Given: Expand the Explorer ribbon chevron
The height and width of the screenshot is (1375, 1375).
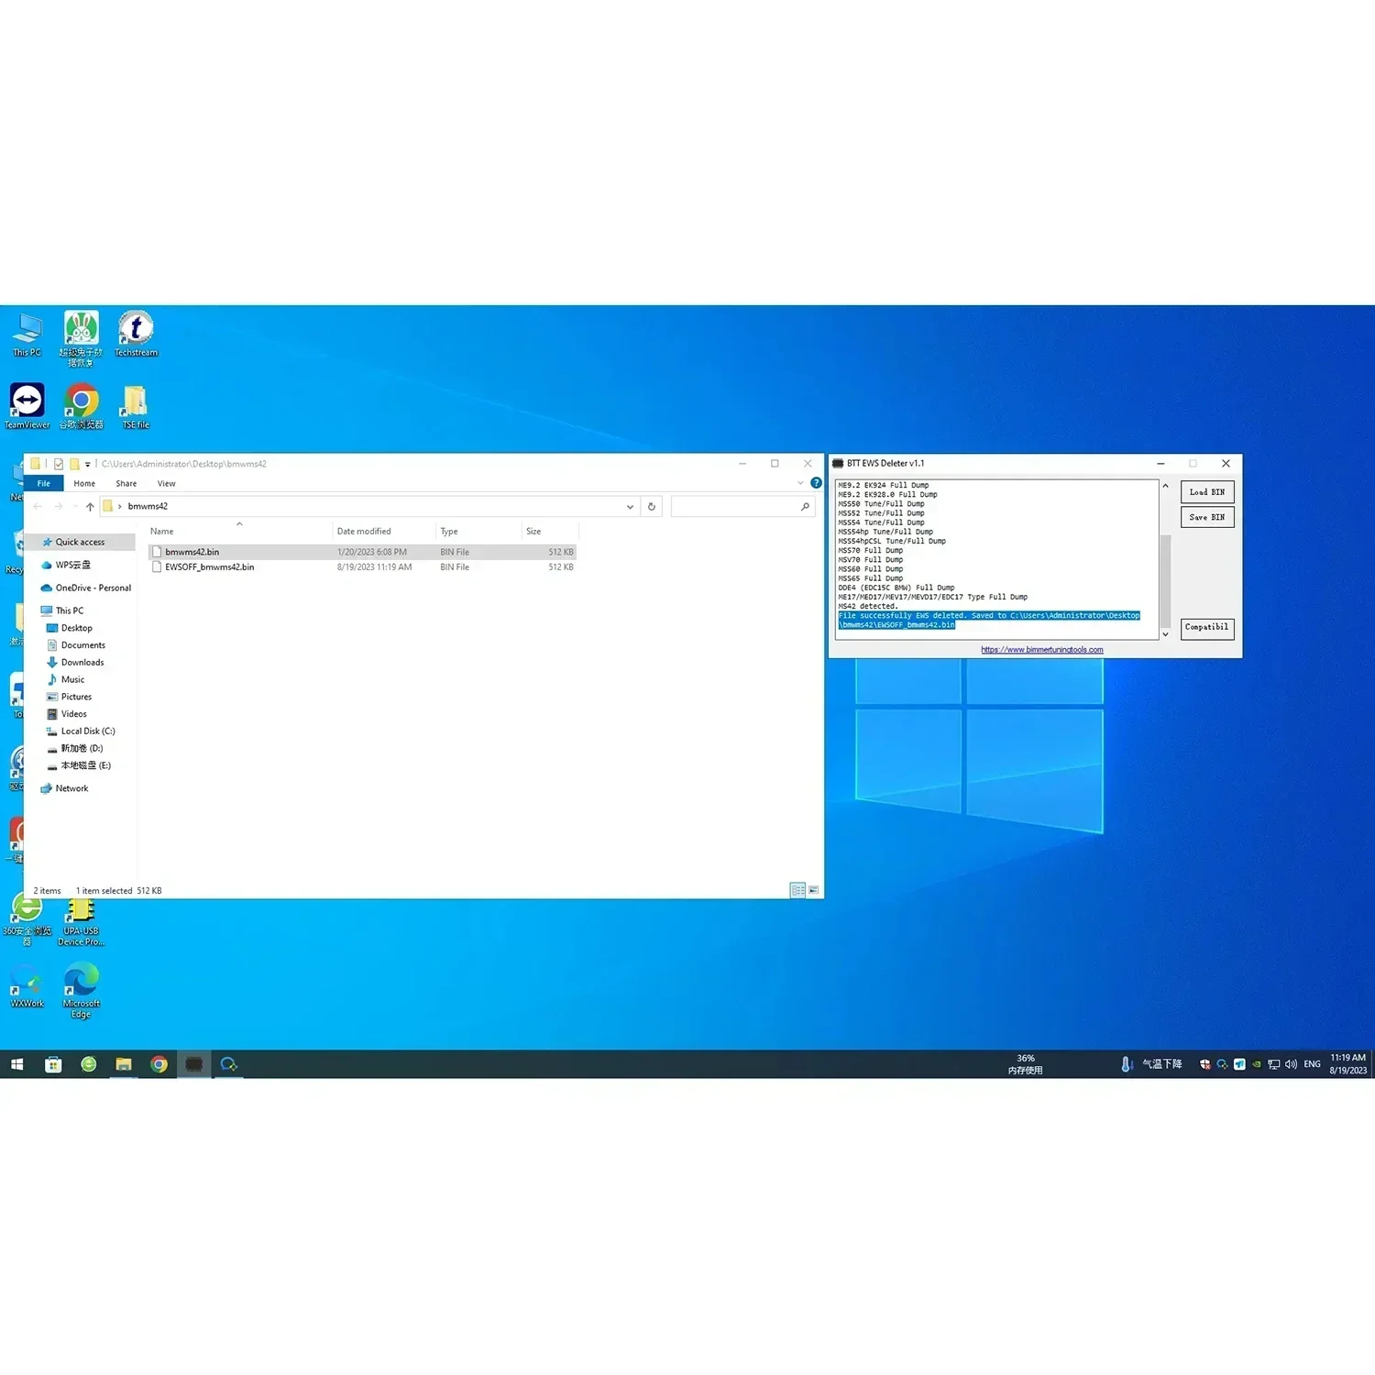Looking at the screenshot, I should tap(800, 483).
